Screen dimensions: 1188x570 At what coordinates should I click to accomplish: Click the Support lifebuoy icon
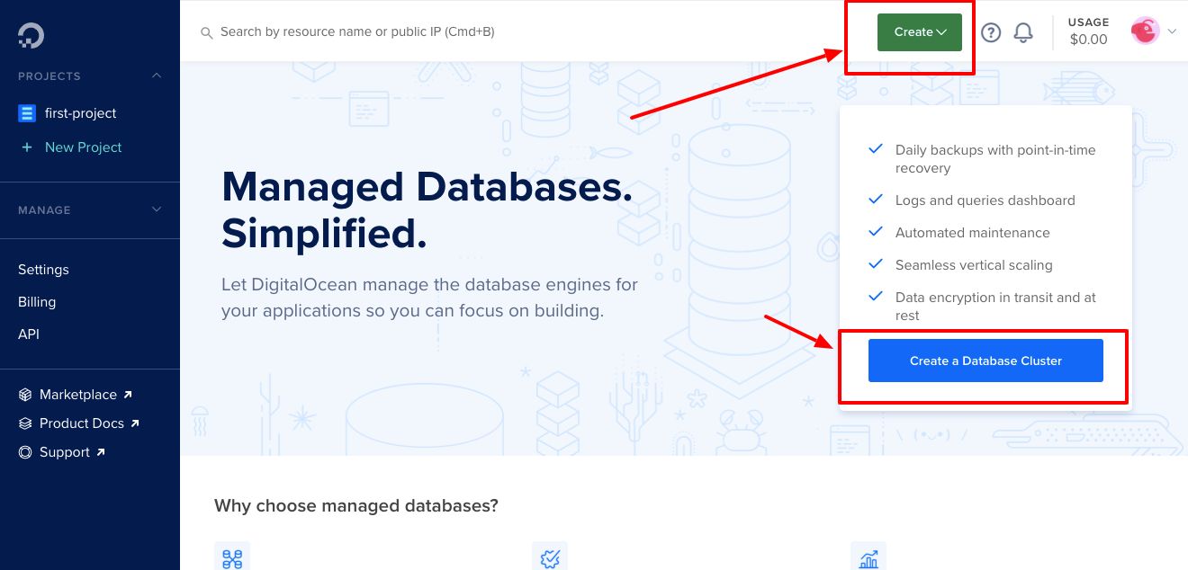(x=25, y=452)
